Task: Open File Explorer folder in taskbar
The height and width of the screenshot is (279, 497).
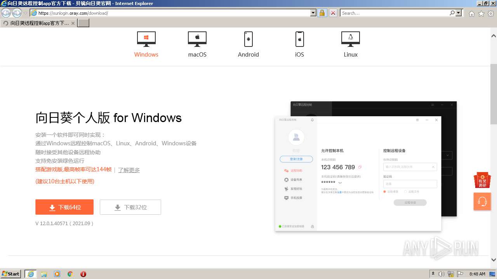Action: (x=44, y=274)
